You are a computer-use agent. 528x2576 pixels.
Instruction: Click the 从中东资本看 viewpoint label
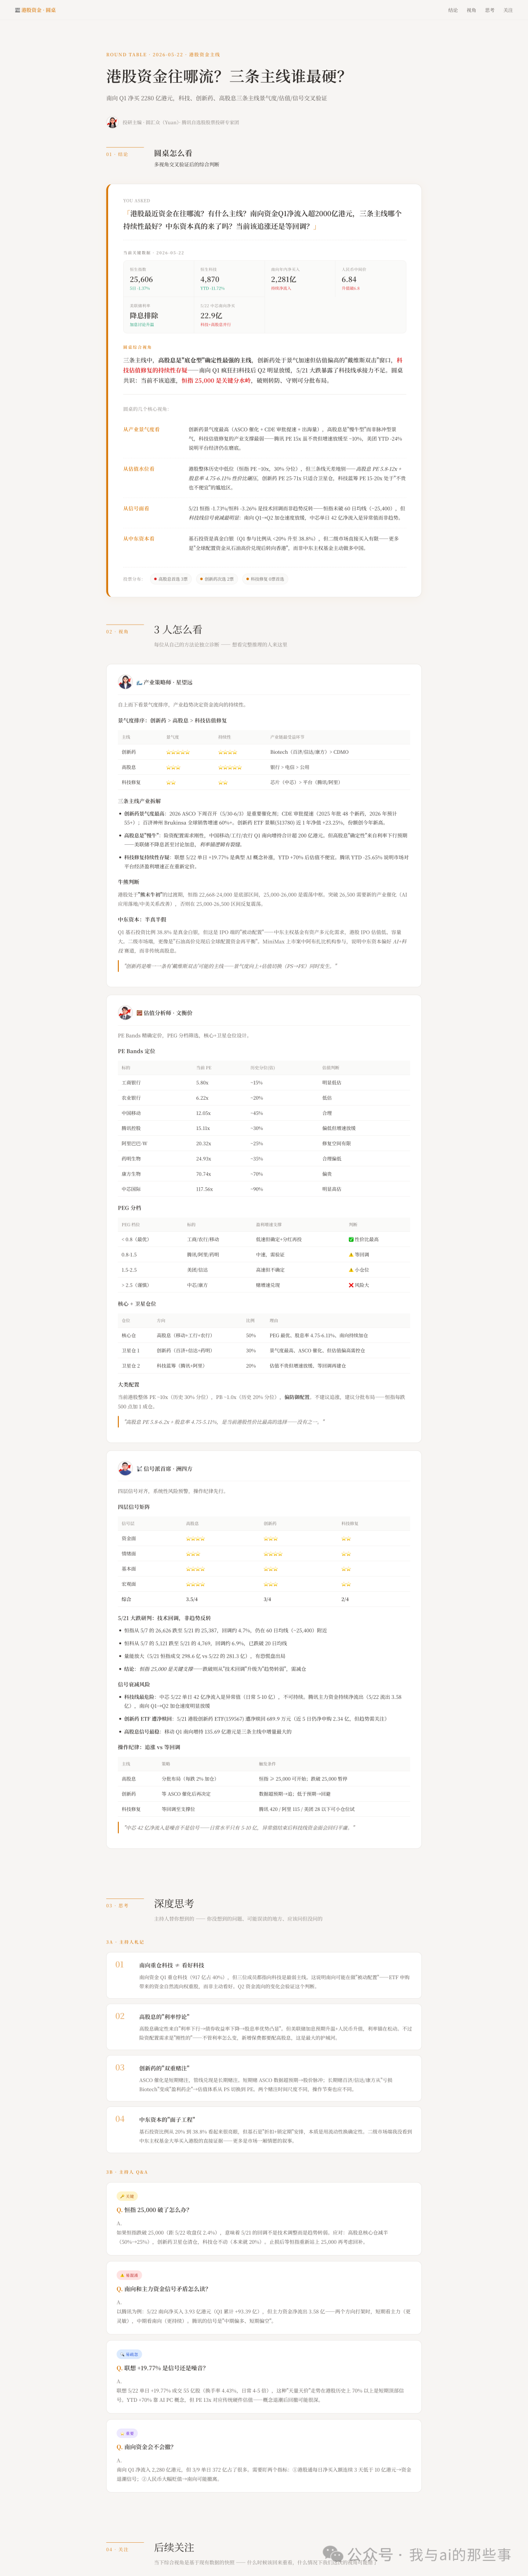[139, 538]
